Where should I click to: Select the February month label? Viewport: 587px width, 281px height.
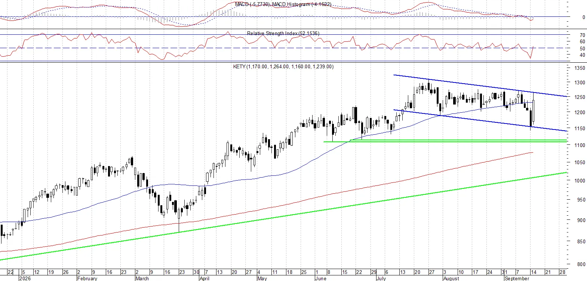tap(87, 278)
